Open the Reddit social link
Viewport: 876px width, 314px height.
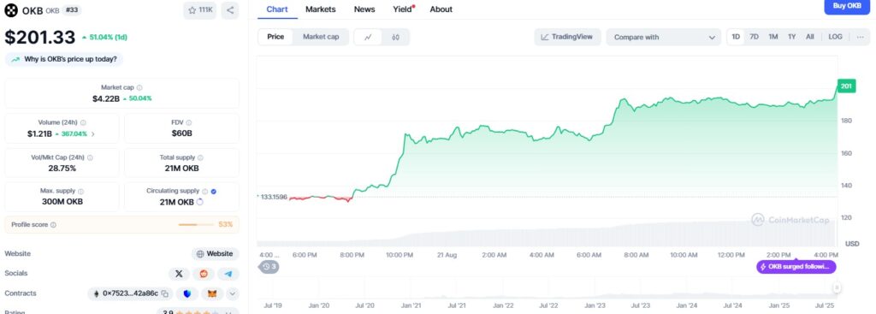click(204, 273)
